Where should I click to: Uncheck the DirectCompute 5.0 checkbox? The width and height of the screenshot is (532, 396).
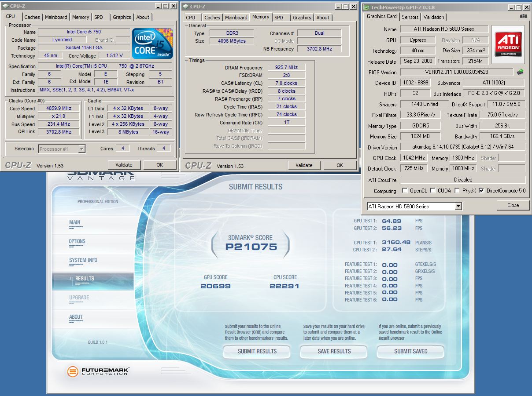481,191
